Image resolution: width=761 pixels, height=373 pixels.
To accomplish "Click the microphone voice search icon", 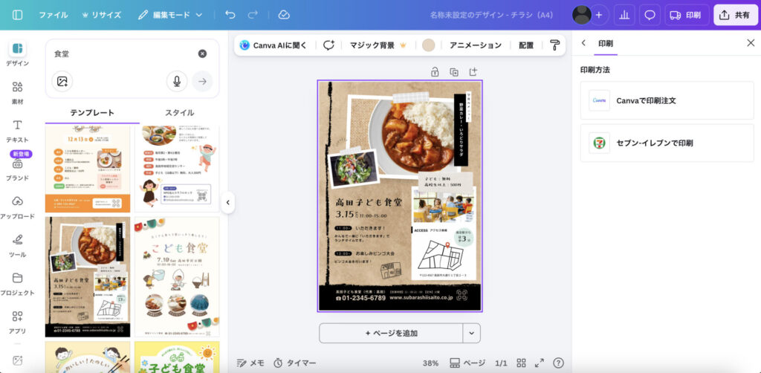I will 177,81.
